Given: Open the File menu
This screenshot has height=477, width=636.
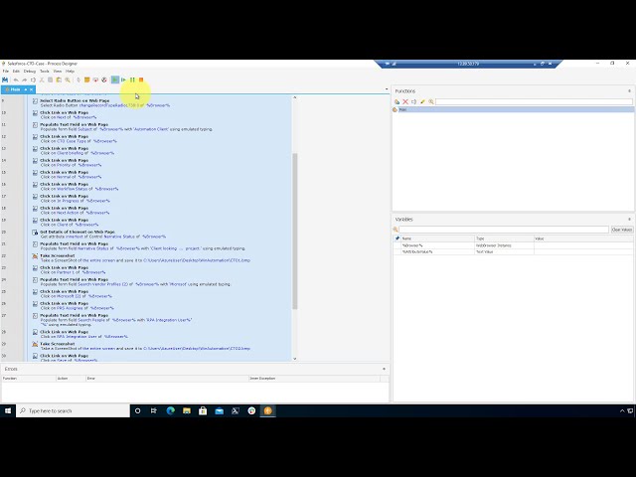Looking at the screenshot, I should [x=6, y=71].
